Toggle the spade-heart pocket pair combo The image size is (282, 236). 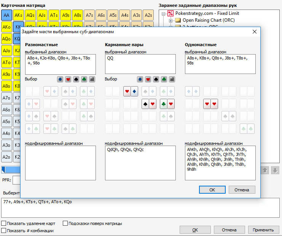coord(149,104)
